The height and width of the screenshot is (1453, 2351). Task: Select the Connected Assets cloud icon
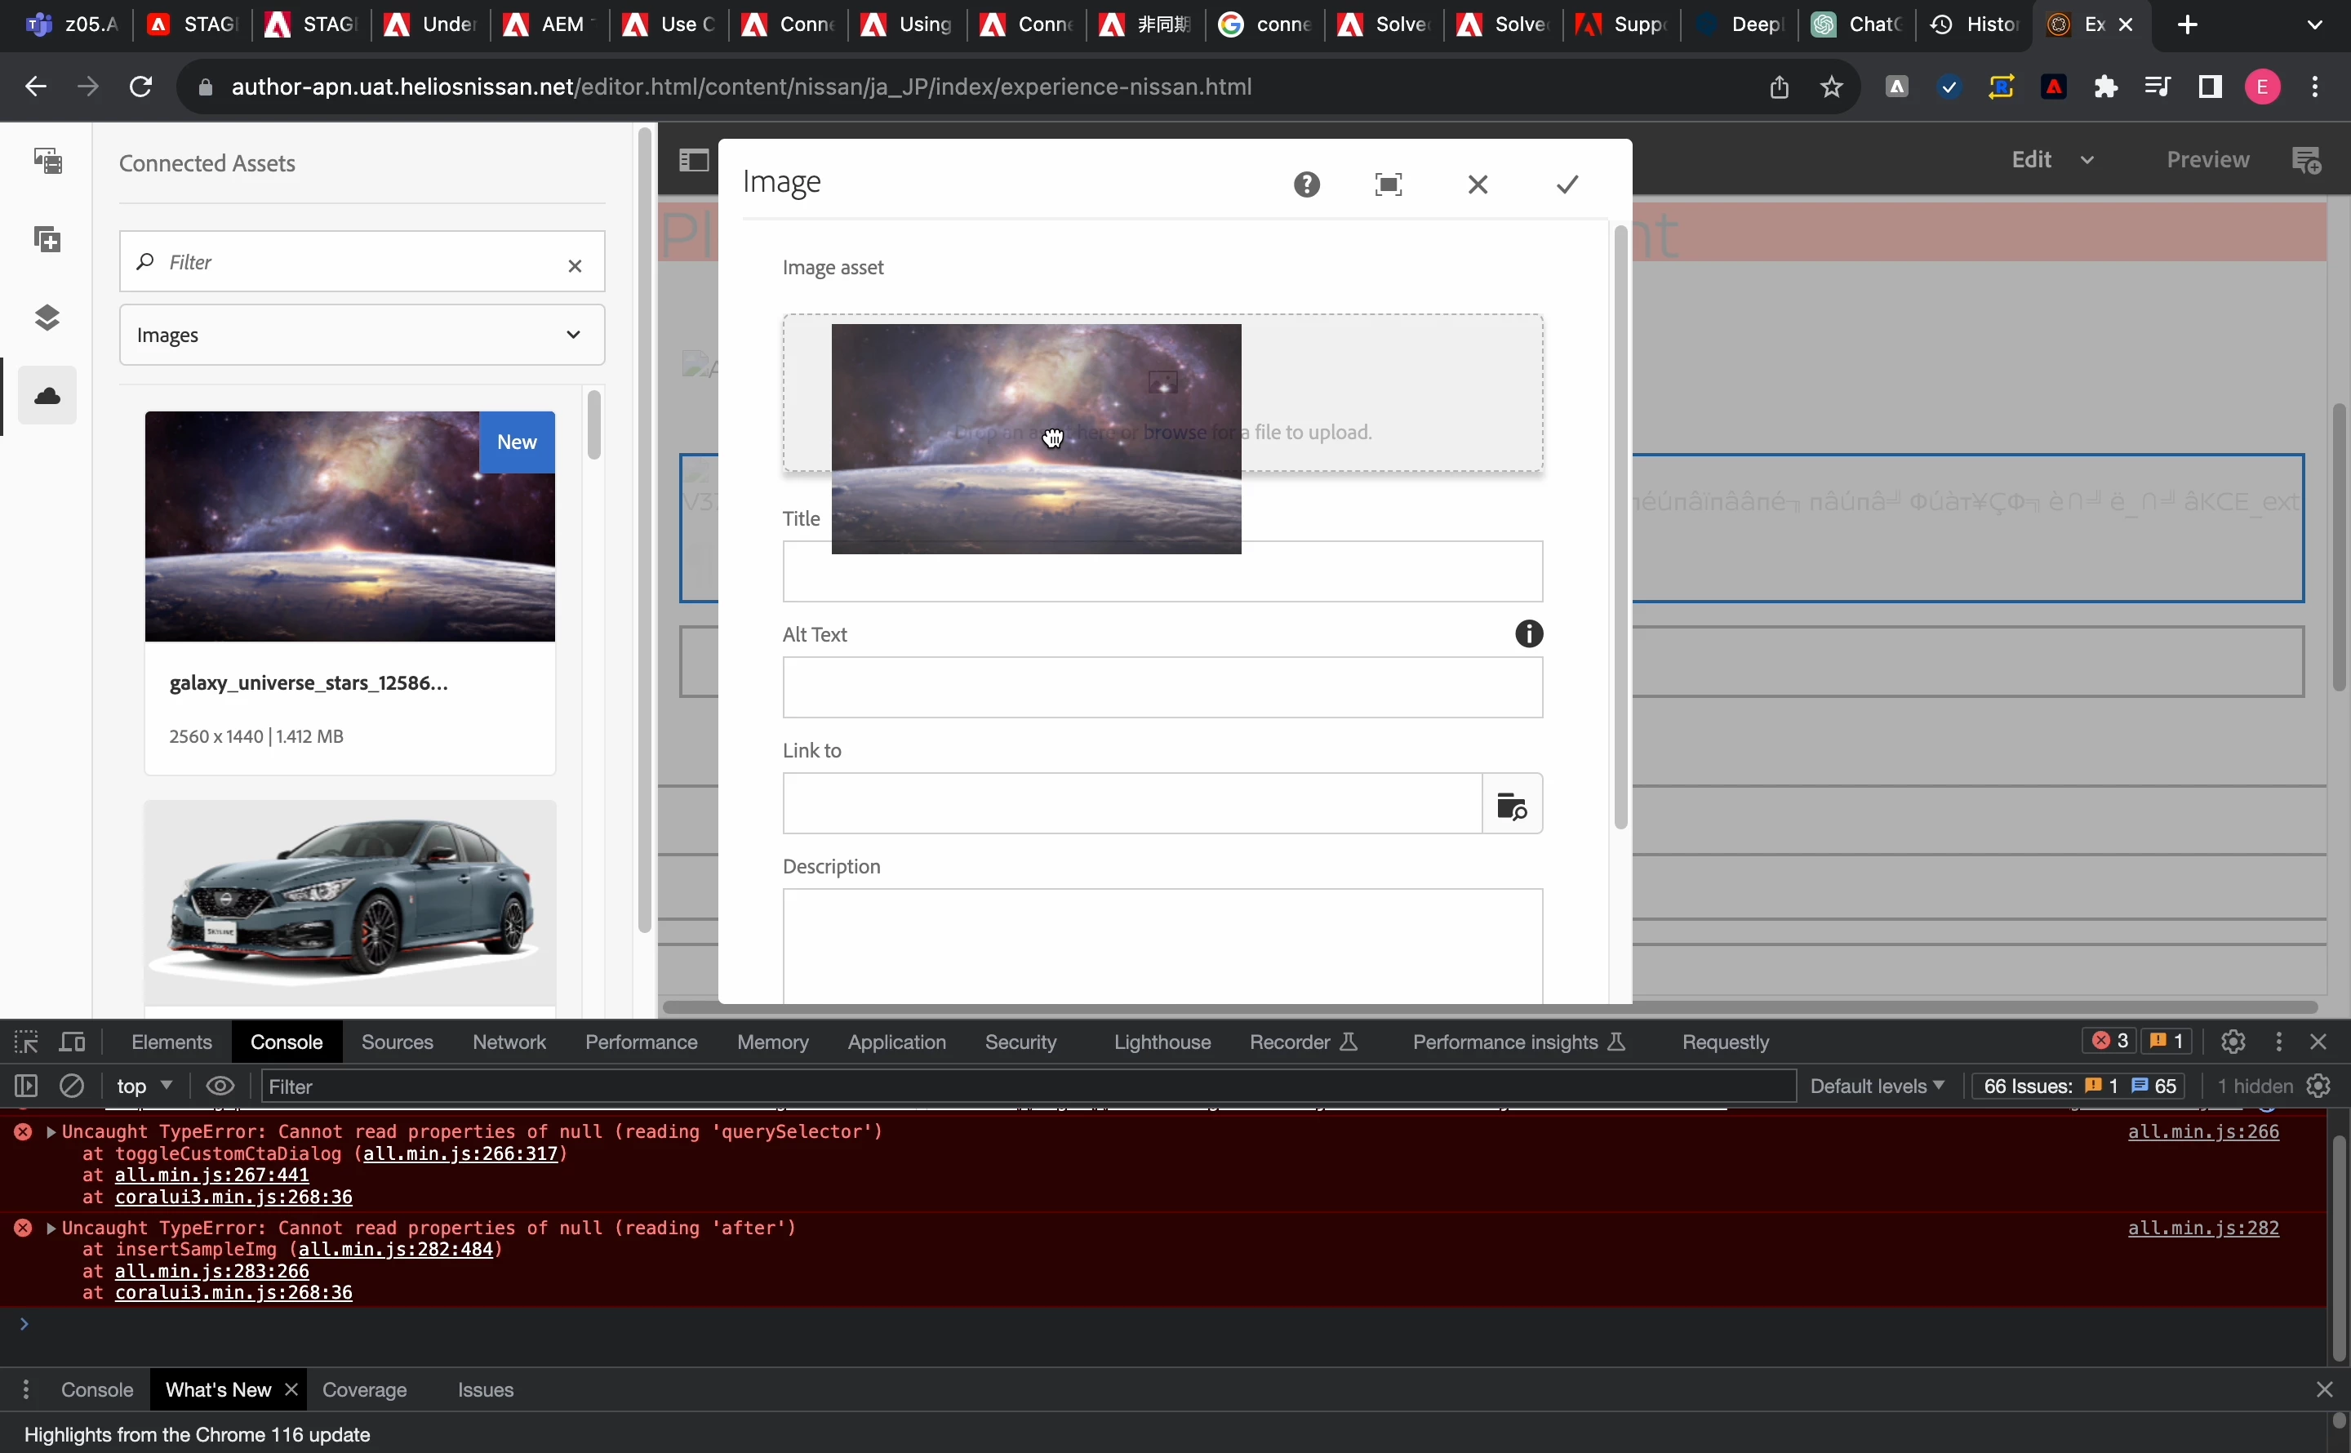(47, 395)
